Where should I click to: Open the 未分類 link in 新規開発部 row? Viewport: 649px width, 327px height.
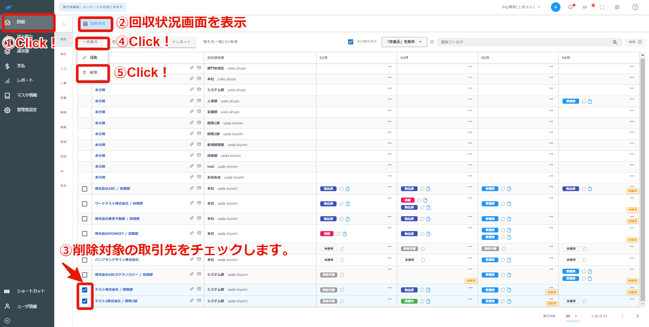tap(100, 145)
